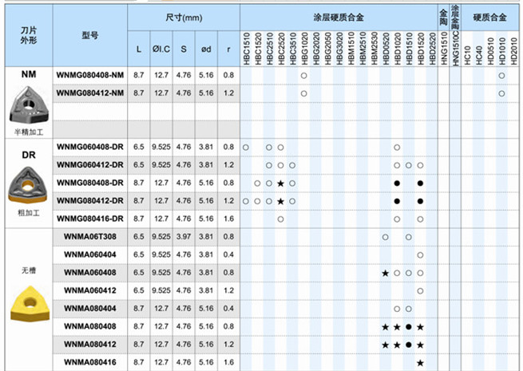
Task: Click the circle mark in WNMA060404 row
Action: [x=420, y=255]
